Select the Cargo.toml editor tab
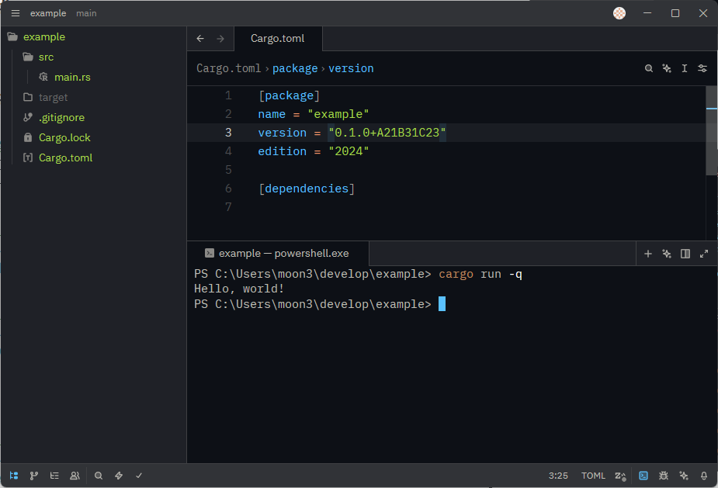 click(x=277, y=39)
